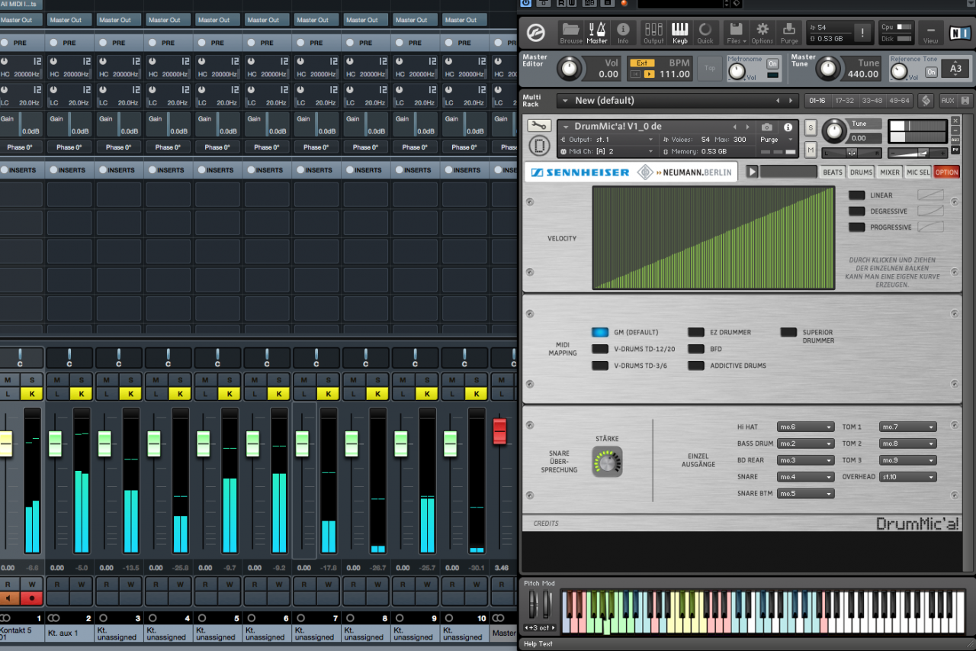Open the instrument Output st.1 dropdown
976x651 pixels.
click(x=608, y=140)
